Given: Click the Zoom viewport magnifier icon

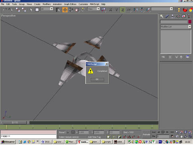Looking at the screenshot, I should tap(177, 132).
